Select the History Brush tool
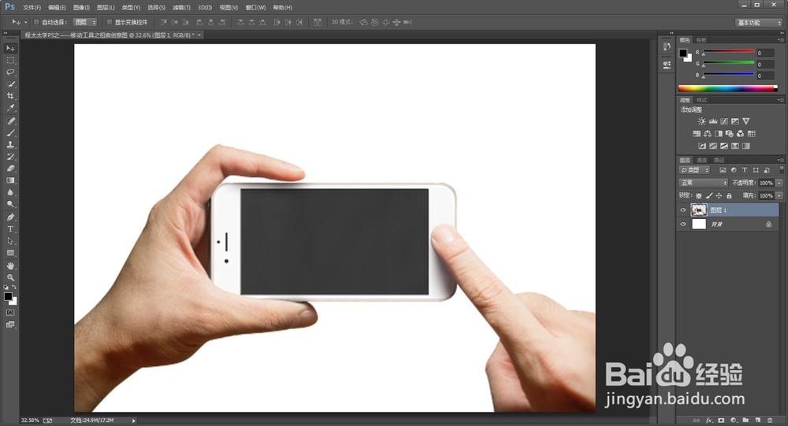The height and width of the screenshot is (426, 788). coord(10,157)
